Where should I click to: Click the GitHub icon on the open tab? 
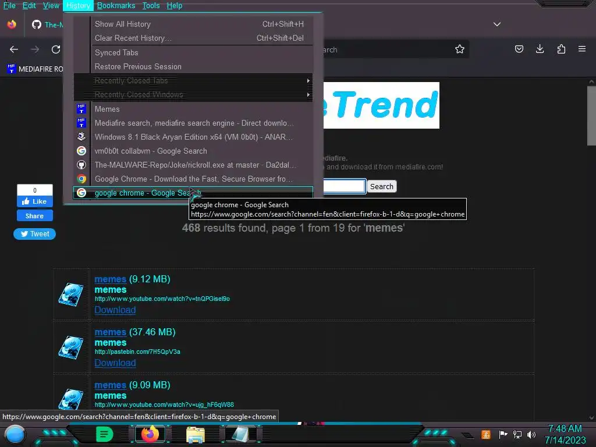[x=37, y=24]
